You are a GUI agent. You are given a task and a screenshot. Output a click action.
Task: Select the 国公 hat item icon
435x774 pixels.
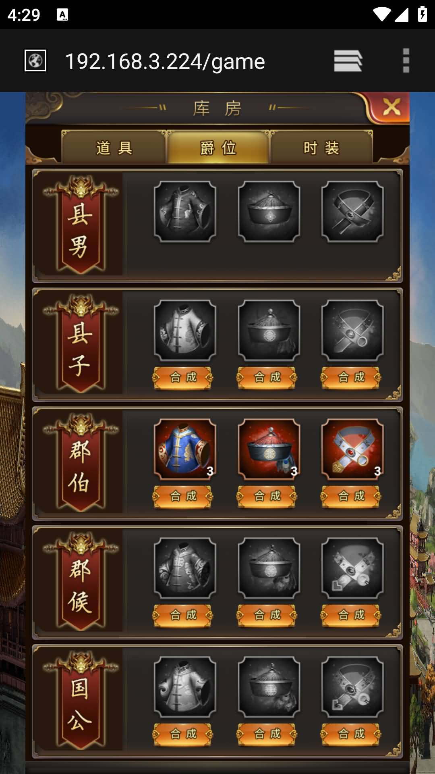269,687
